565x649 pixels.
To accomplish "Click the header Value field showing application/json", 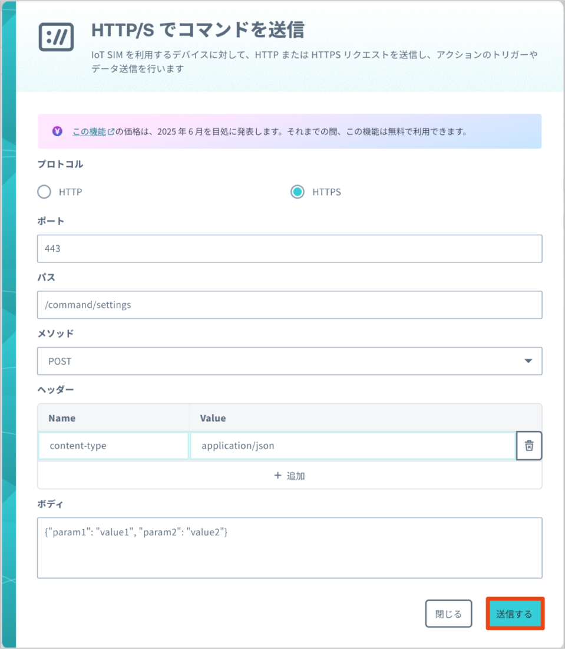I will coord(353,446).
